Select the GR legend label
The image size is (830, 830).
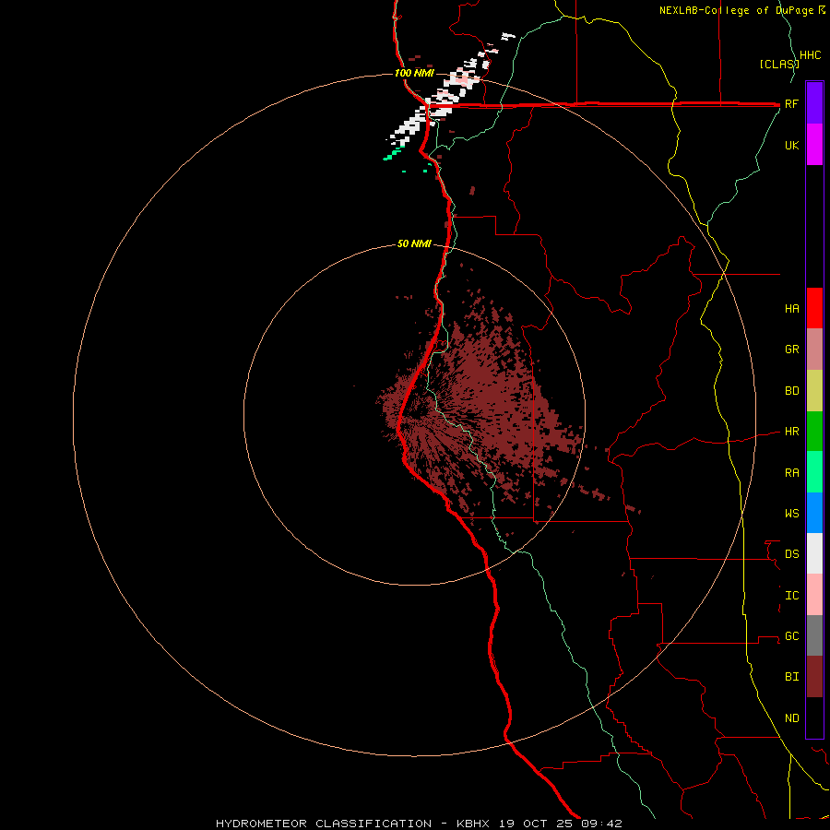point(792,350)
